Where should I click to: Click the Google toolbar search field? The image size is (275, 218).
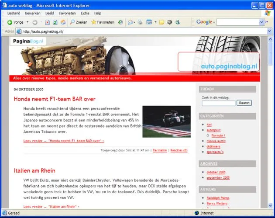[238, 22]
